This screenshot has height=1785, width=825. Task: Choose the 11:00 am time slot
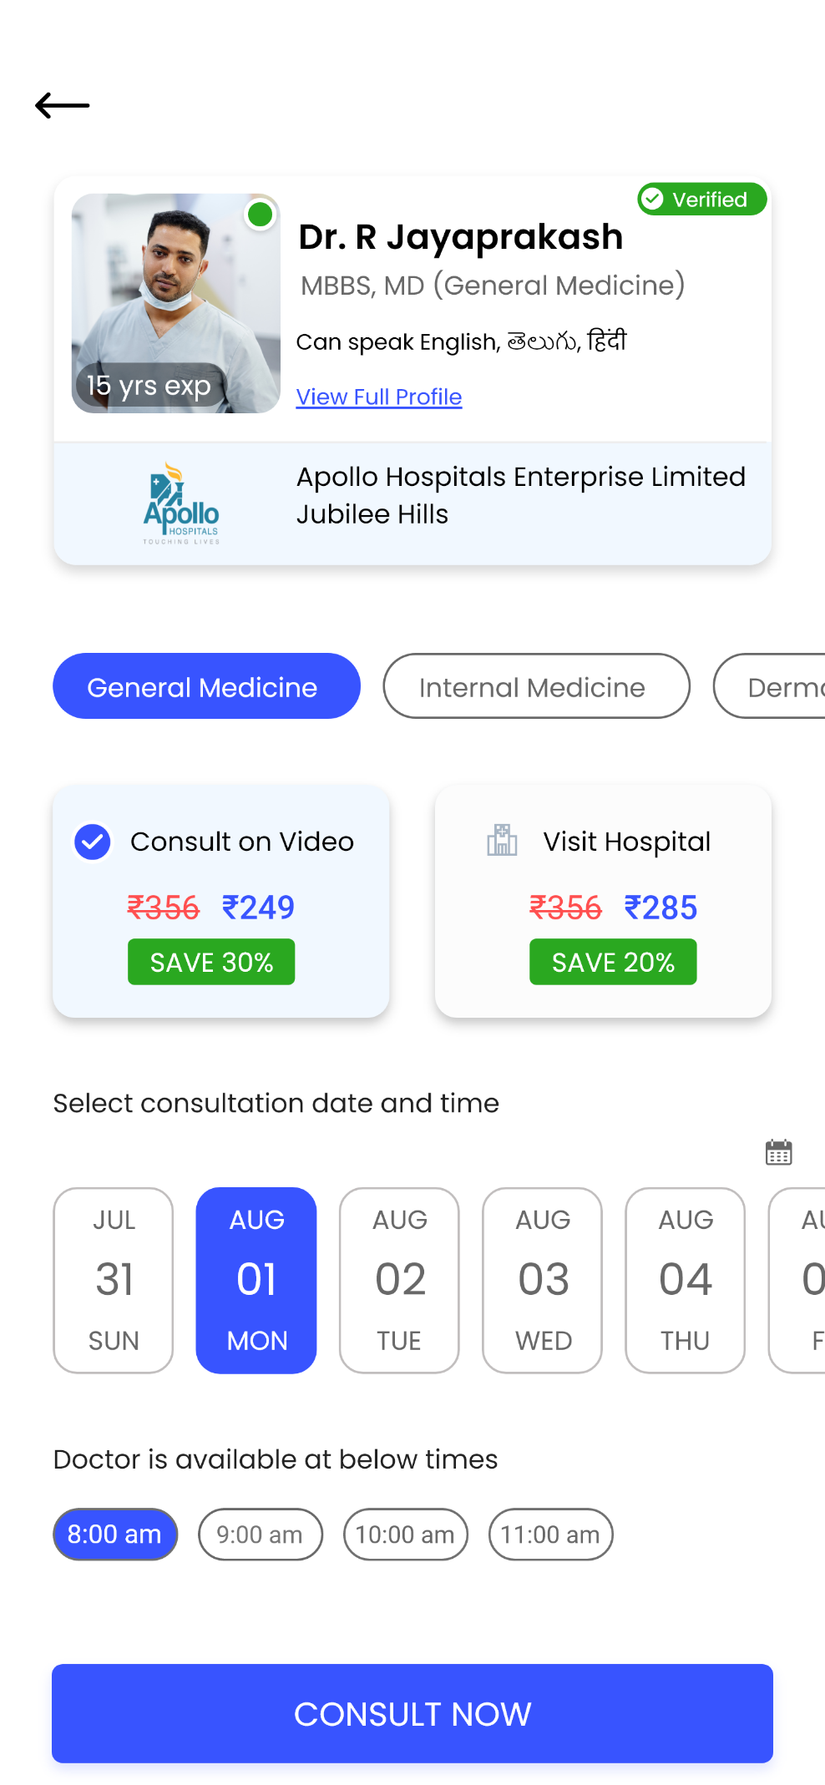(x=550, y=1534)
